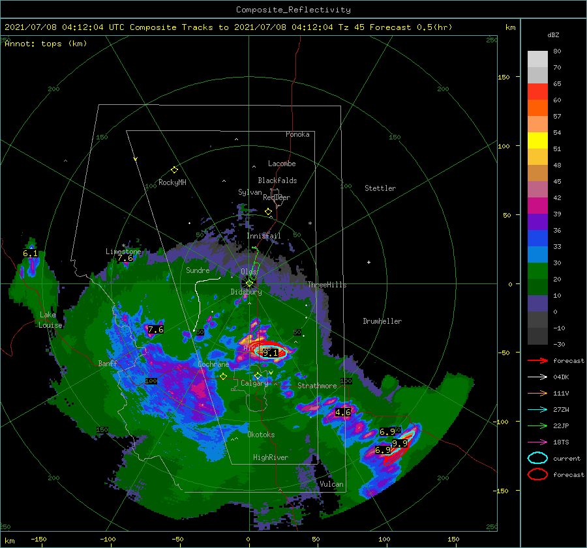The width and height of the screenshot is (587, 548).
Task: Select the white 04DK track arrow
Action: (537, 377)
